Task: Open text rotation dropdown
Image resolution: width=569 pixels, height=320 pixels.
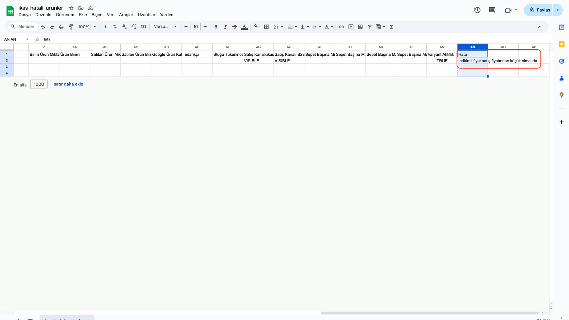Action: coord(329,27)
